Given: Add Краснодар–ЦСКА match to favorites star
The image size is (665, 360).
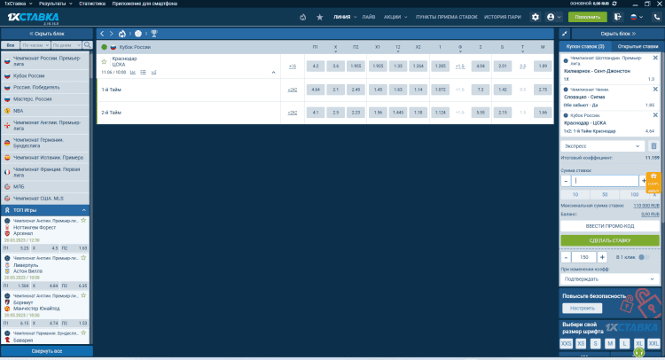Looking at the screenshot, I should [104, 62].
